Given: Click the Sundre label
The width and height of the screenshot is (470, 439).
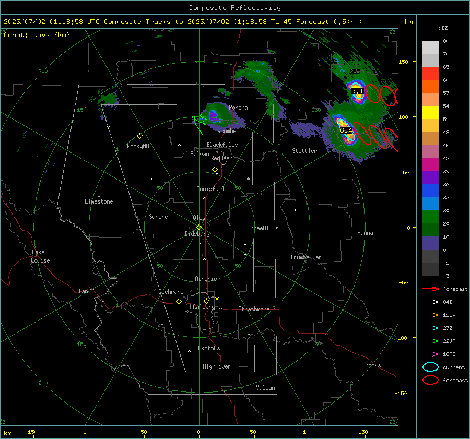Looking at the screenshot, I should (158, 217).
